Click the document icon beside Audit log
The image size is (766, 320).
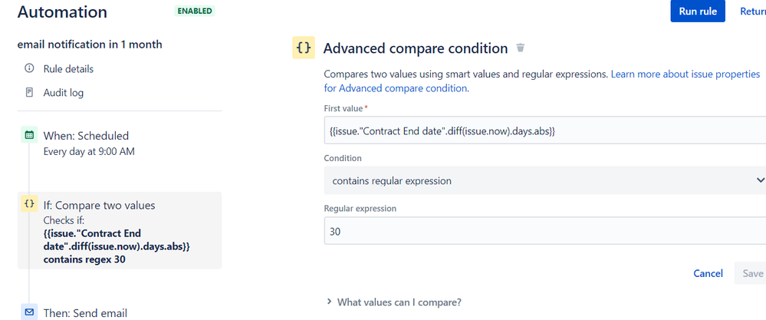click(30, 93)
